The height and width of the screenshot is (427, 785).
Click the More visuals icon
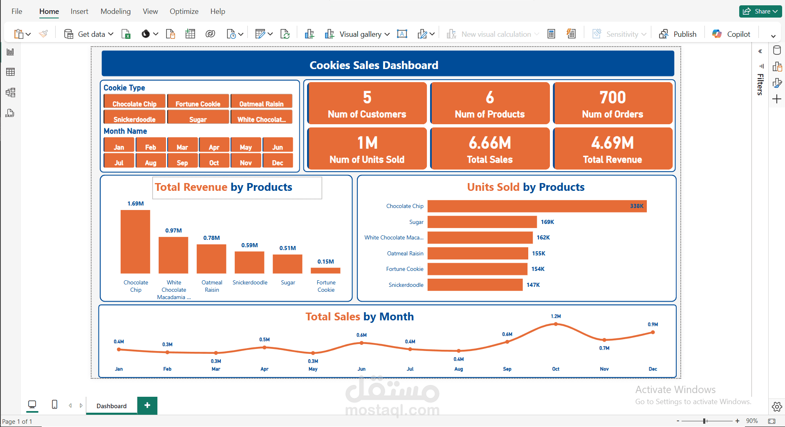(422, 34)
